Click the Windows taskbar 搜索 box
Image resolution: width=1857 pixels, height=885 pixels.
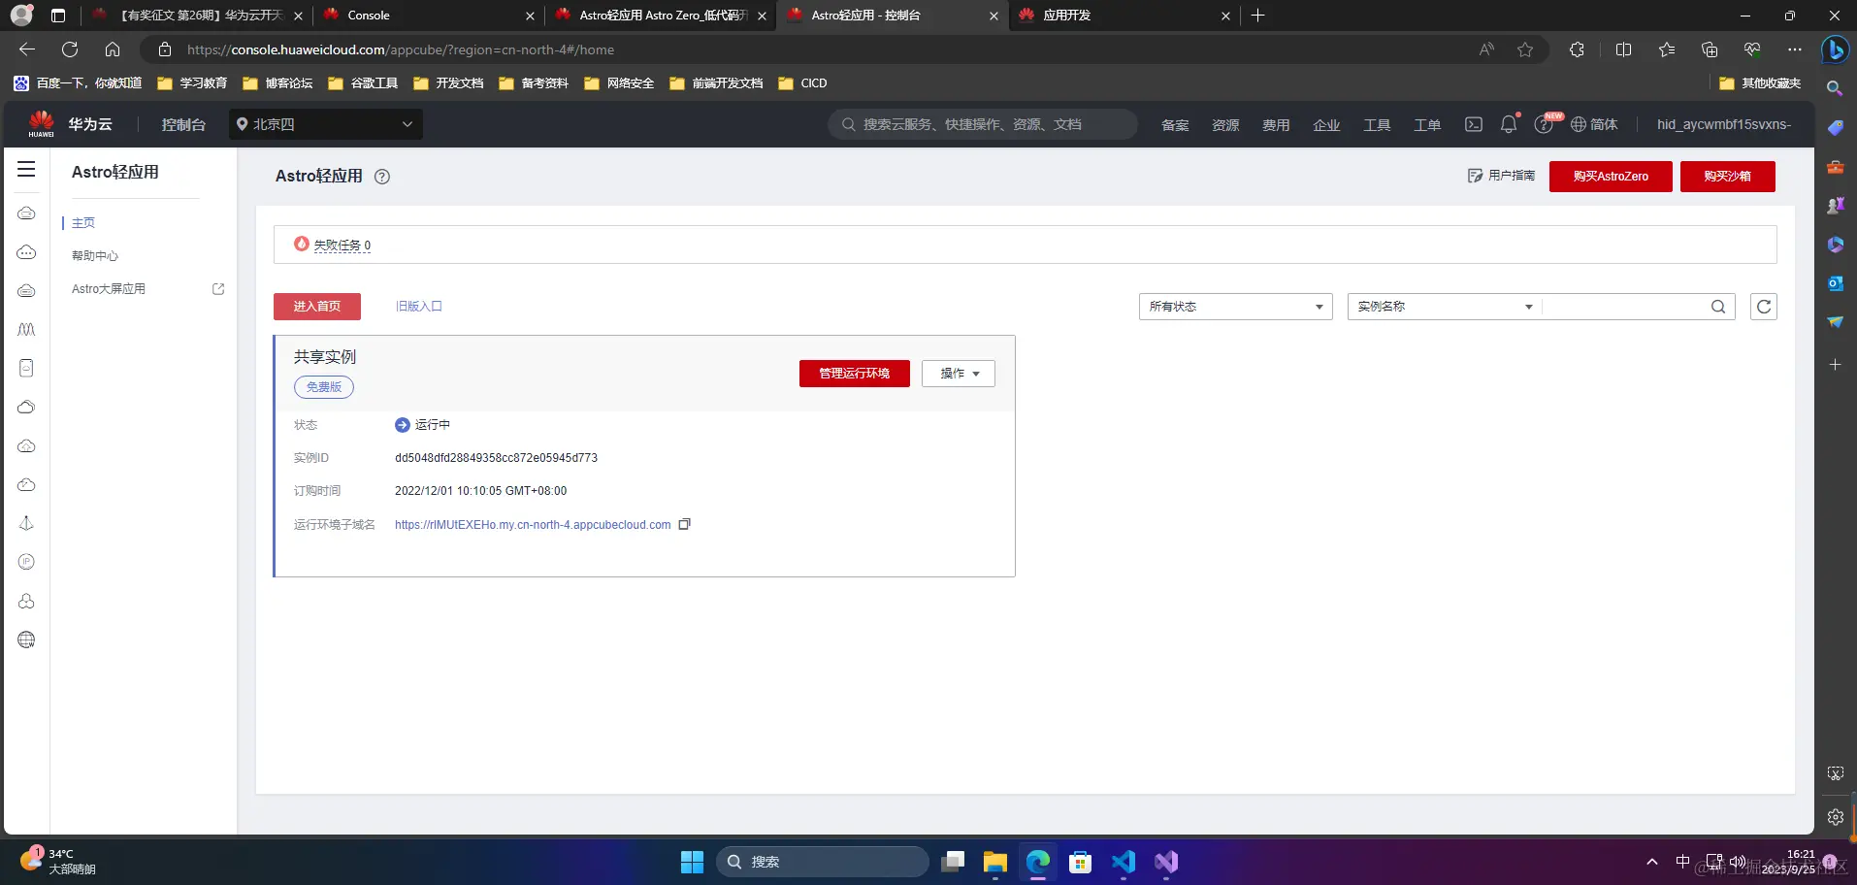click(823, 862)
